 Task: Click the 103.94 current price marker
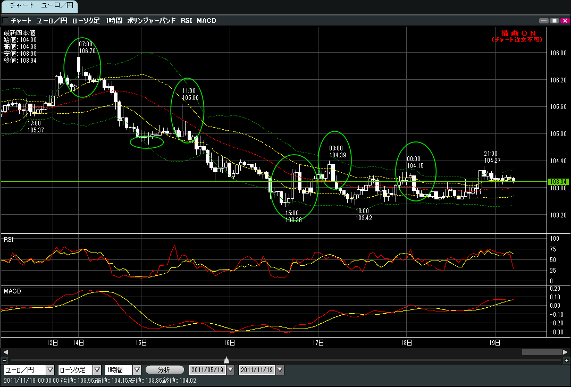tap(557, 182)
